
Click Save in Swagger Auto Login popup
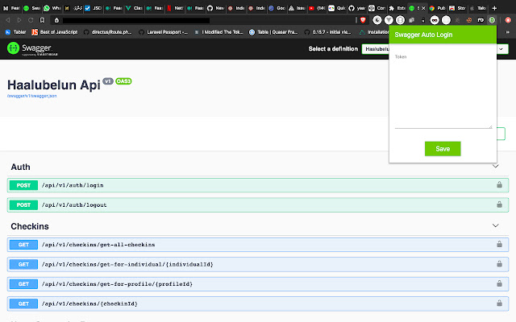click(x=443, y=149)
